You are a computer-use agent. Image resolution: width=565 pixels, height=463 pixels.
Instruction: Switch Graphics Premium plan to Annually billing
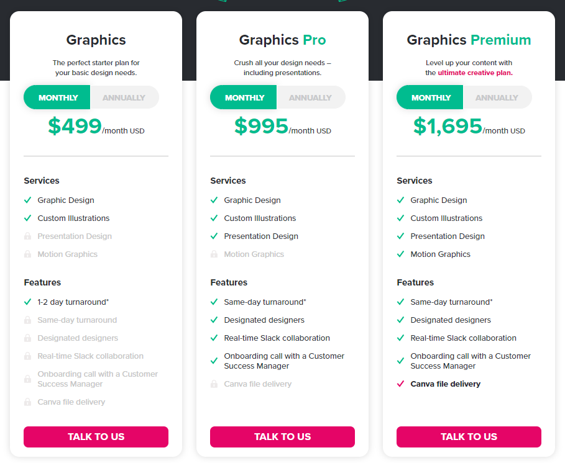point(497,97)
